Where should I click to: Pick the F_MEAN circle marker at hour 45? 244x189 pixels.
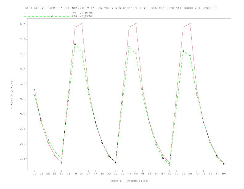click(136, 54)
